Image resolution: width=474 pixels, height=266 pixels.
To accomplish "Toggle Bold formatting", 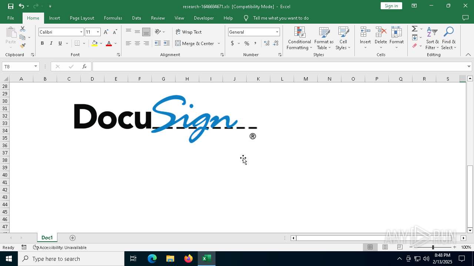I will point(42,43).
